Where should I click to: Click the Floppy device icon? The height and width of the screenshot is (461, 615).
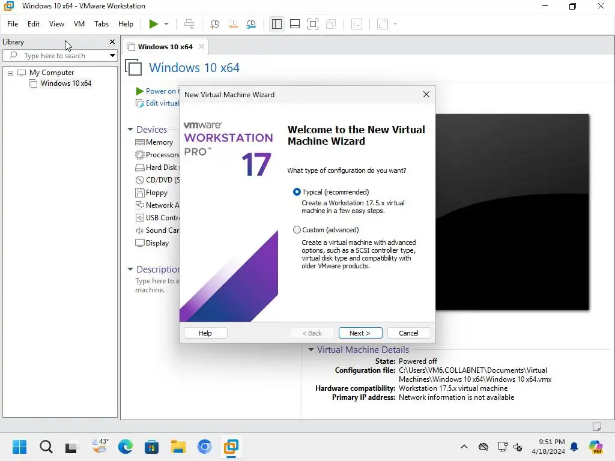[x=139, y=193]
